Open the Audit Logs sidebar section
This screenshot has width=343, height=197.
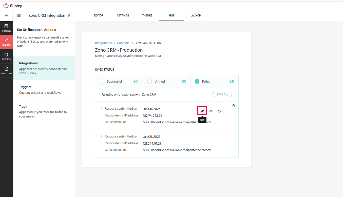6,70
